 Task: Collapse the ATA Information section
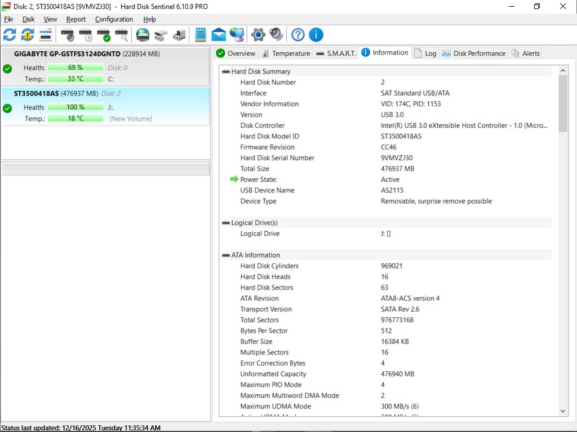[226, 255]
